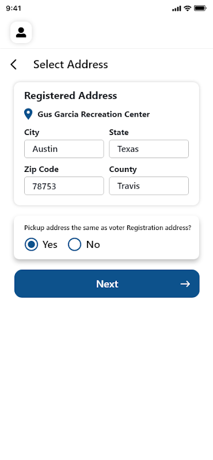Image resolution: width=213 pixels, height=460 pixels.
Task: Open the user profile icon
Action: (21, 32)
